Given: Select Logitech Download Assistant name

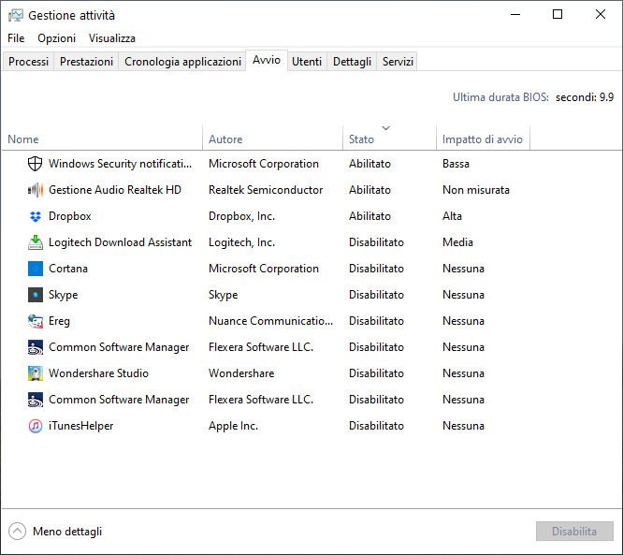Looking at the screenshot, I should (120, 242).
